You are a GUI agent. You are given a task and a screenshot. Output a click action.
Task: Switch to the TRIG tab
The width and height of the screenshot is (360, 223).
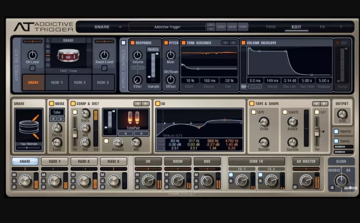271,27
